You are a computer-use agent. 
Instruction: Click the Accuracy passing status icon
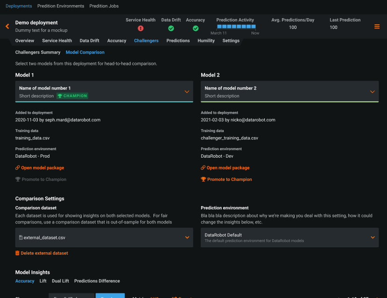coord(196,28)
